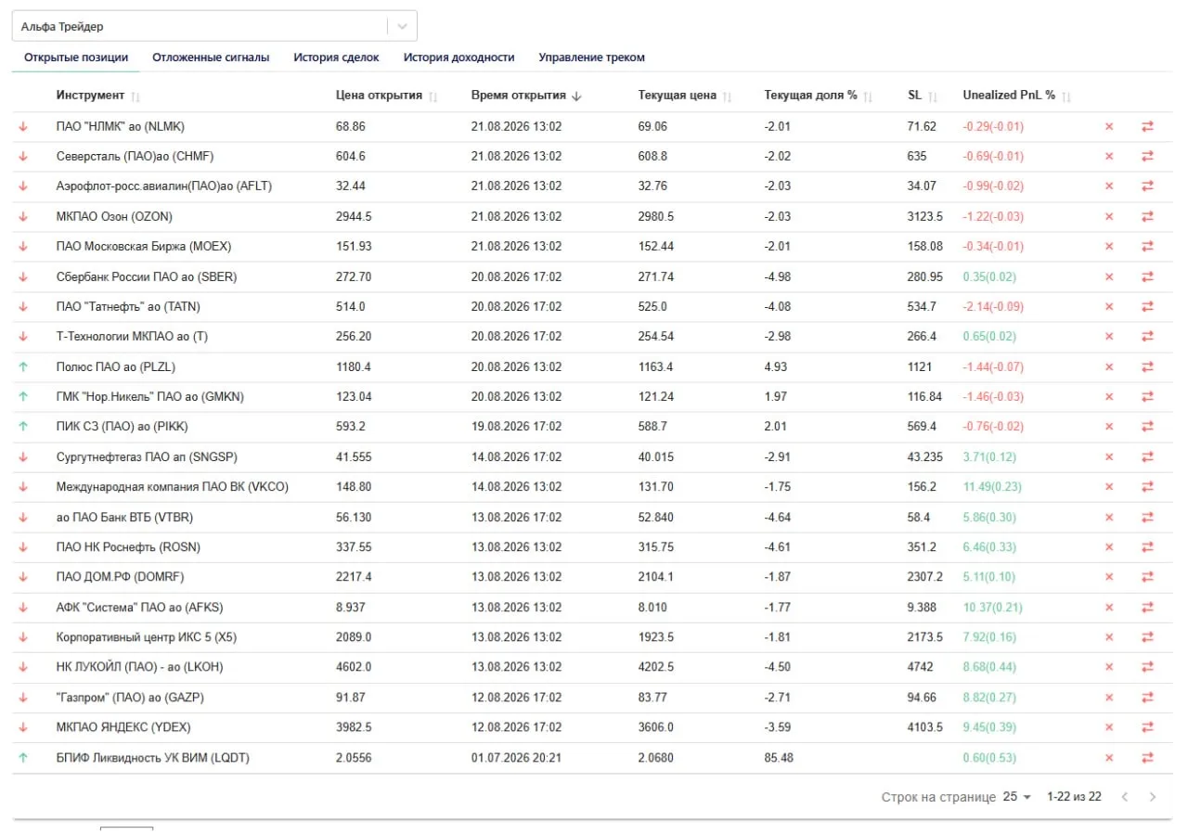Viewport: 1188px width, 834px height.
Task: Click the red cross in the AFKS row
Action: pos(1108,608)
